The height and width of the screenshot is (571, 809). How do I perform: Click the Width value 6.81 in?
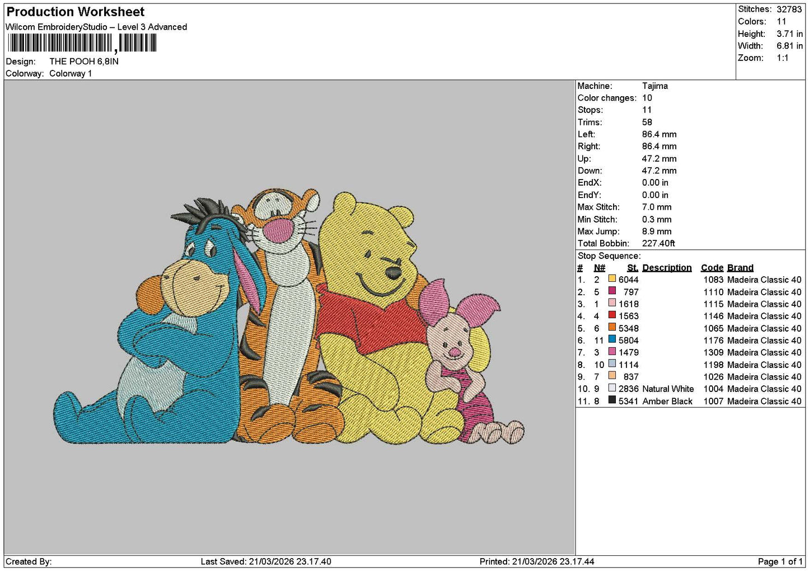[x=789, y=46]
